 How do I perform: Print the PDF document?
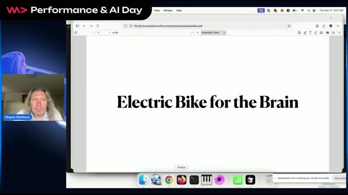(x=327, y=32)
